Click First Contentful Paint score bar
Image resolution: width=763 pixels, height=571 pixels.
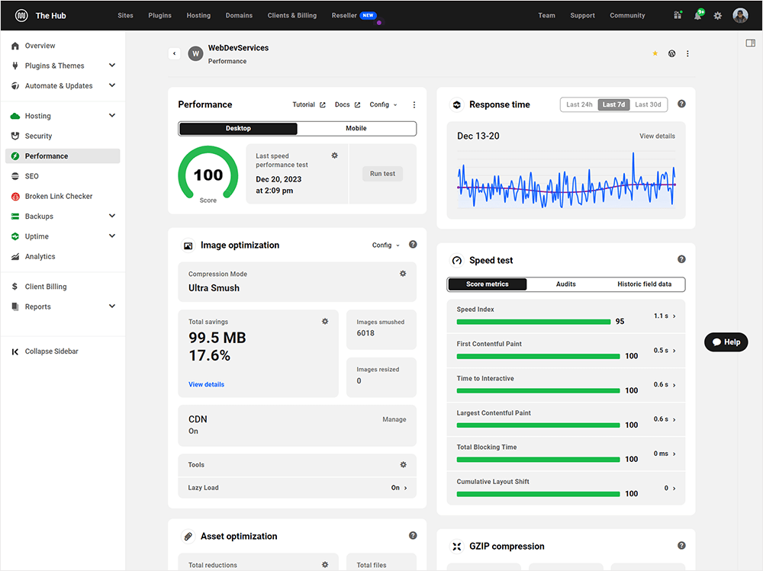(x=538, y=357)
